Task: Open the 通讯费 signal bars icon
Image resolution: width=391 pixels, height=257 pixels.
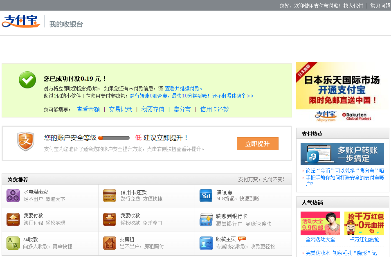Action: tap(206, 196)
